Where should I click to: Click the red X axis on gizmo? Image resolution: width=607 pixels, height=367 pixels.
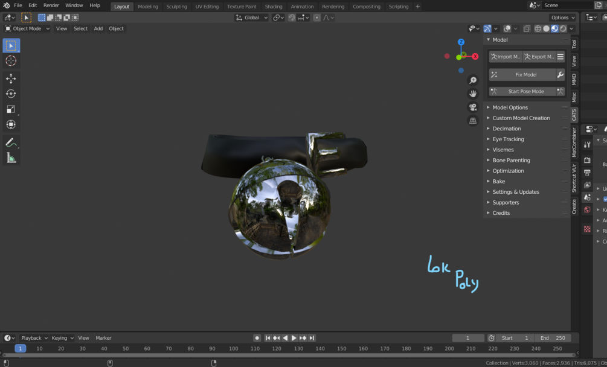pyautogui.click(x=475, y=57)
